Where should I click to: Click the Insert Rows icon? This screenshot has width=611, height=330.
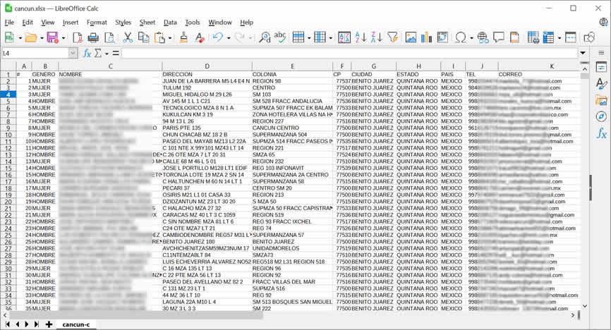298,37
